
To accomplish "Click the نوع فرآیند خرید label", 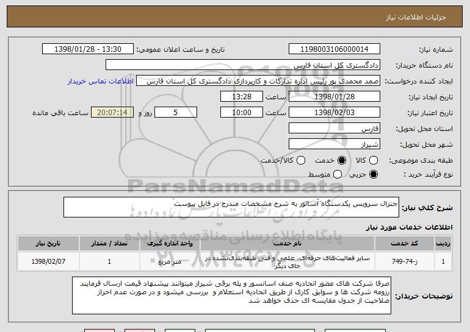I will point(428,174).
